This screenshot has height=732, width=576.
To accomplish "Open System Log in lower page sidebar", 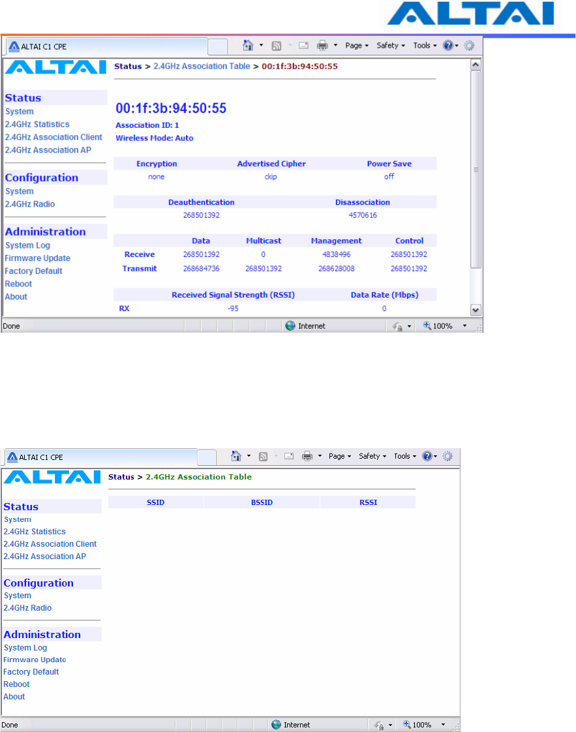I will 25,647.
